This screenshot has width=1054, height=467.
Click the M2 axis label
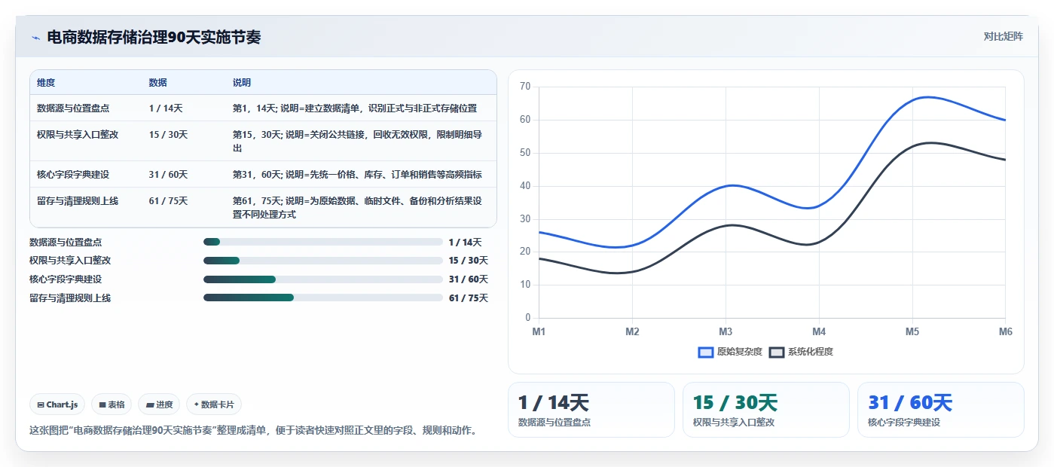coord(632,331)
